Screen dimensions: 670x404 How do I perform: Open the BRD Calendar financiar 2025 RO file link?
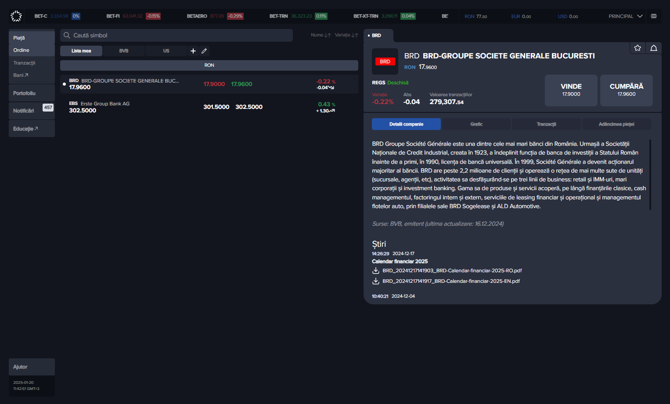(x=452, y=271)
